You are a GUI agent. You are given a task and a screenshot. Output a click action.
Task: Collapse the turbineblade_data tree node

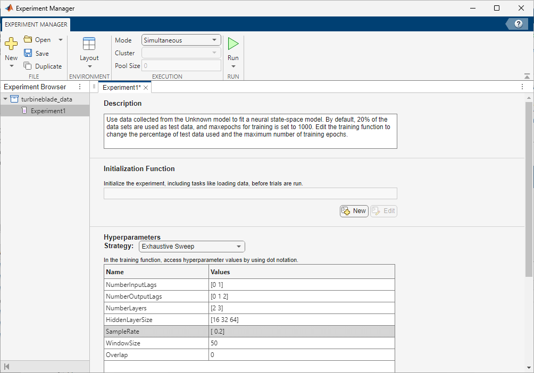5,99
